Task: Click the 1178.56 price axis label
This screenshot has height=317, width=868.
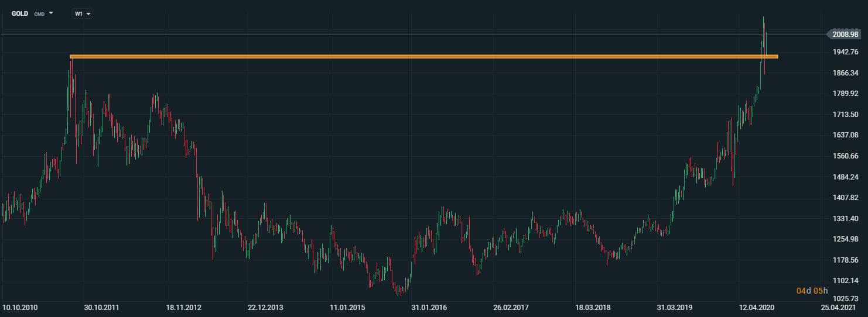Action: click(845, 260)
